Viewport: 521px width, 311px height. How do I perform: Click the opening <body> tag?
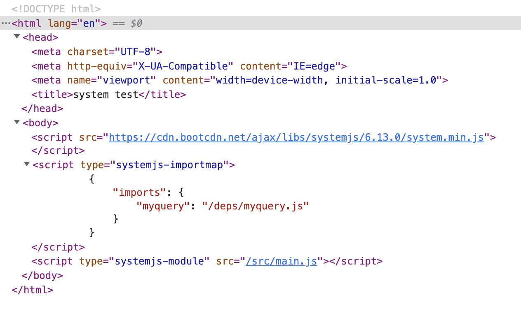[40, 123]
